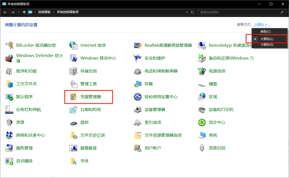The height and width of the screenshot is (178, 289).
Task: Open the 电话和调制解调器 icon
Action: (x=137, y=71)
